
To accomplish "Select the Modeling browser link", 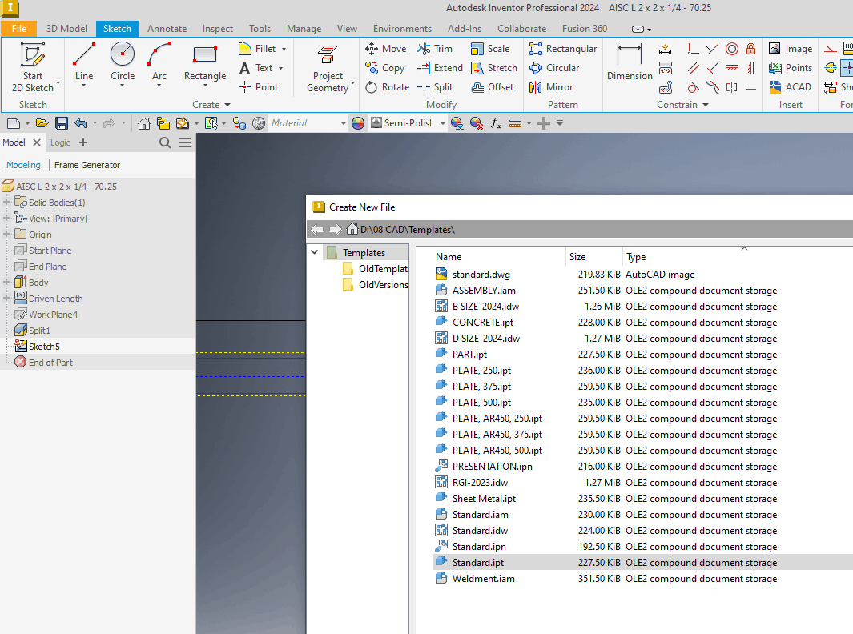I will pos(23,165).
